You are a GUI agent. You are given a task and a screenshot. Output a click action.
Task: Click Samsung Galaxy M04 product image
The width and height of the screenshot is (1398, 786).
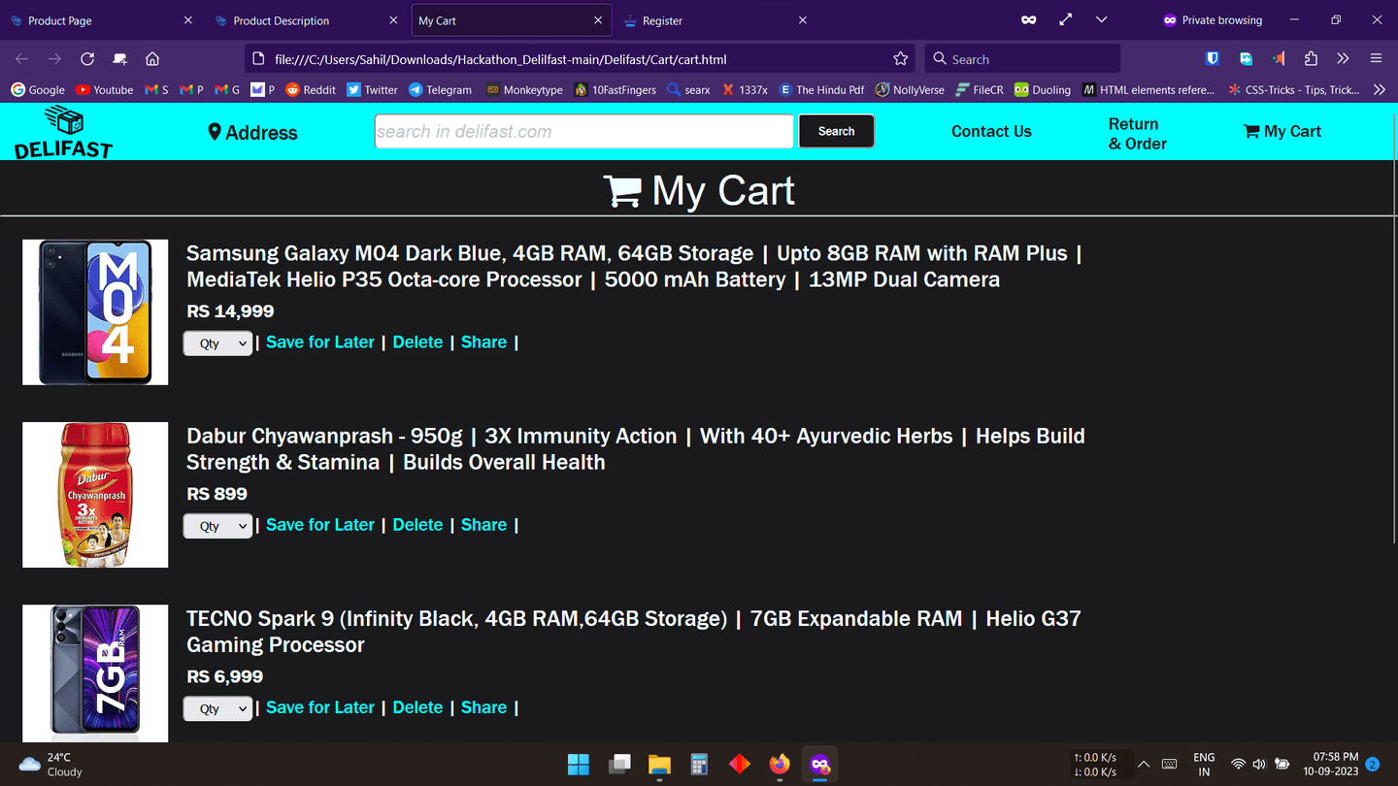point(95,312)
